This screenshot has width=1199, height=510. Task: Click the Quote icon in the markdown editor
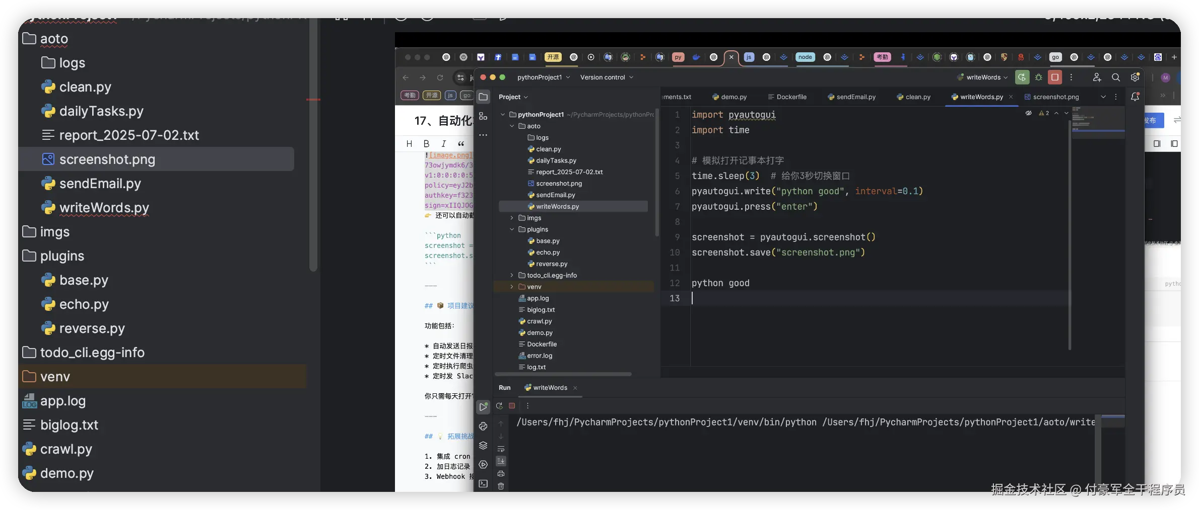point(461,144)
